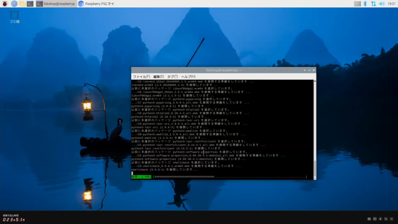
Task: Launch the web browser globe icon
Action: tap(14, 3)
